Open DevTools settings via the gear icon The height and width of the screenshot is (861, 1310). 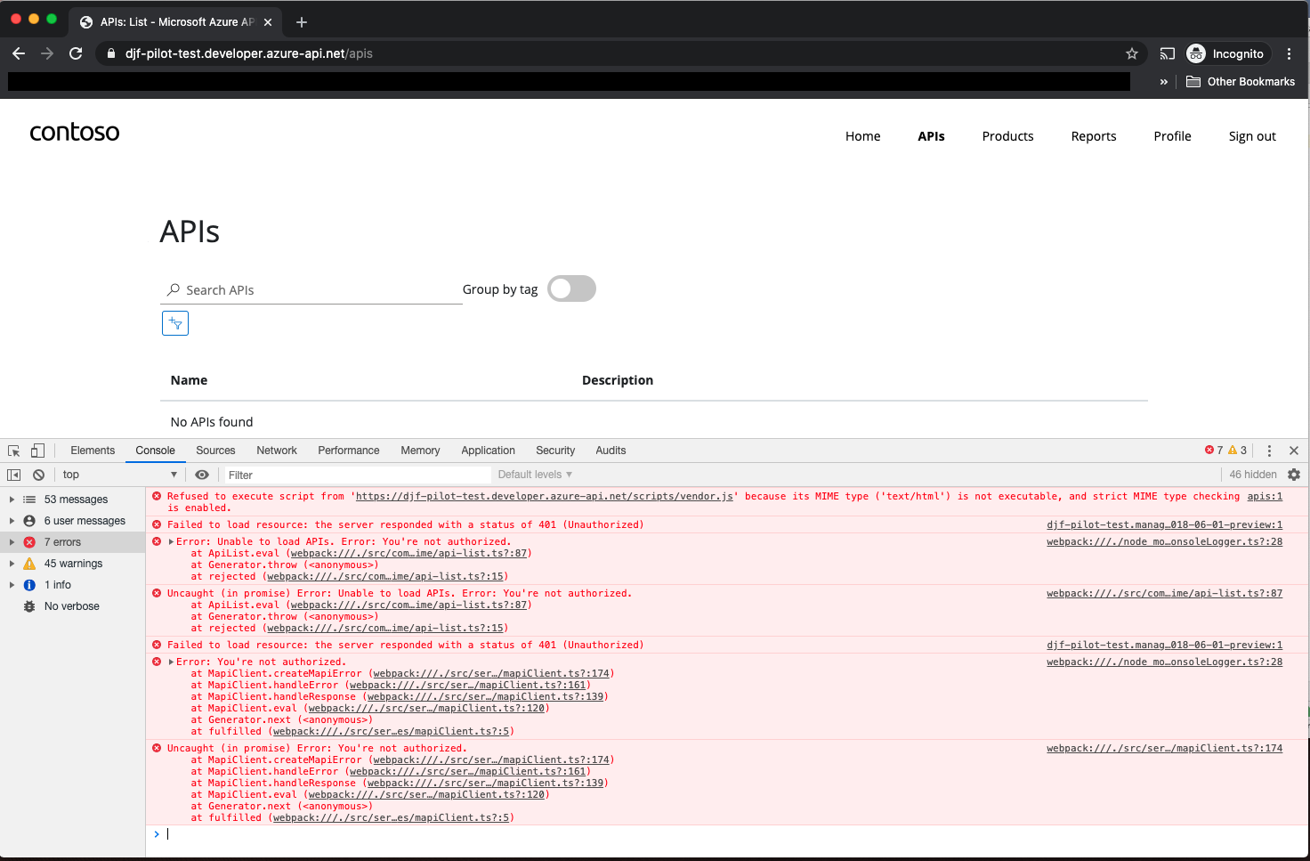point(1293,475)
